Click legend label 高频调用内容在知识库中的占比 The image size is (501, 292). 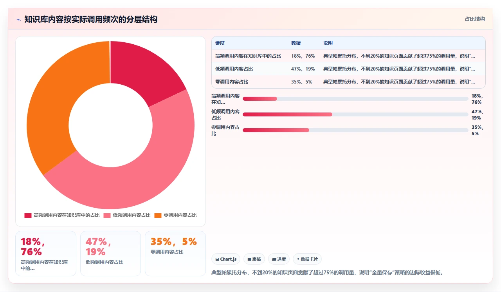click(x=67, y=215)
